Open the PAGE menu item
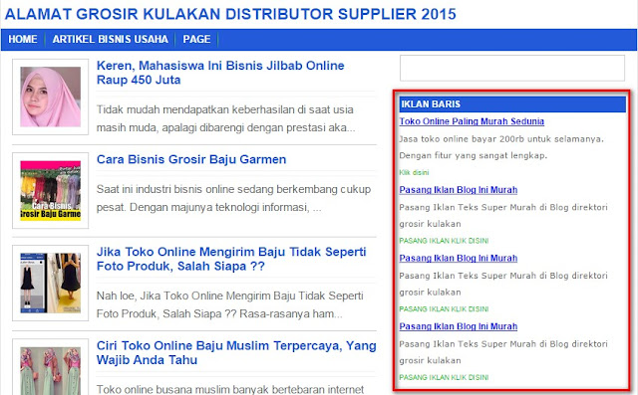This screenshot has height=395, width=638. point(196,39)
